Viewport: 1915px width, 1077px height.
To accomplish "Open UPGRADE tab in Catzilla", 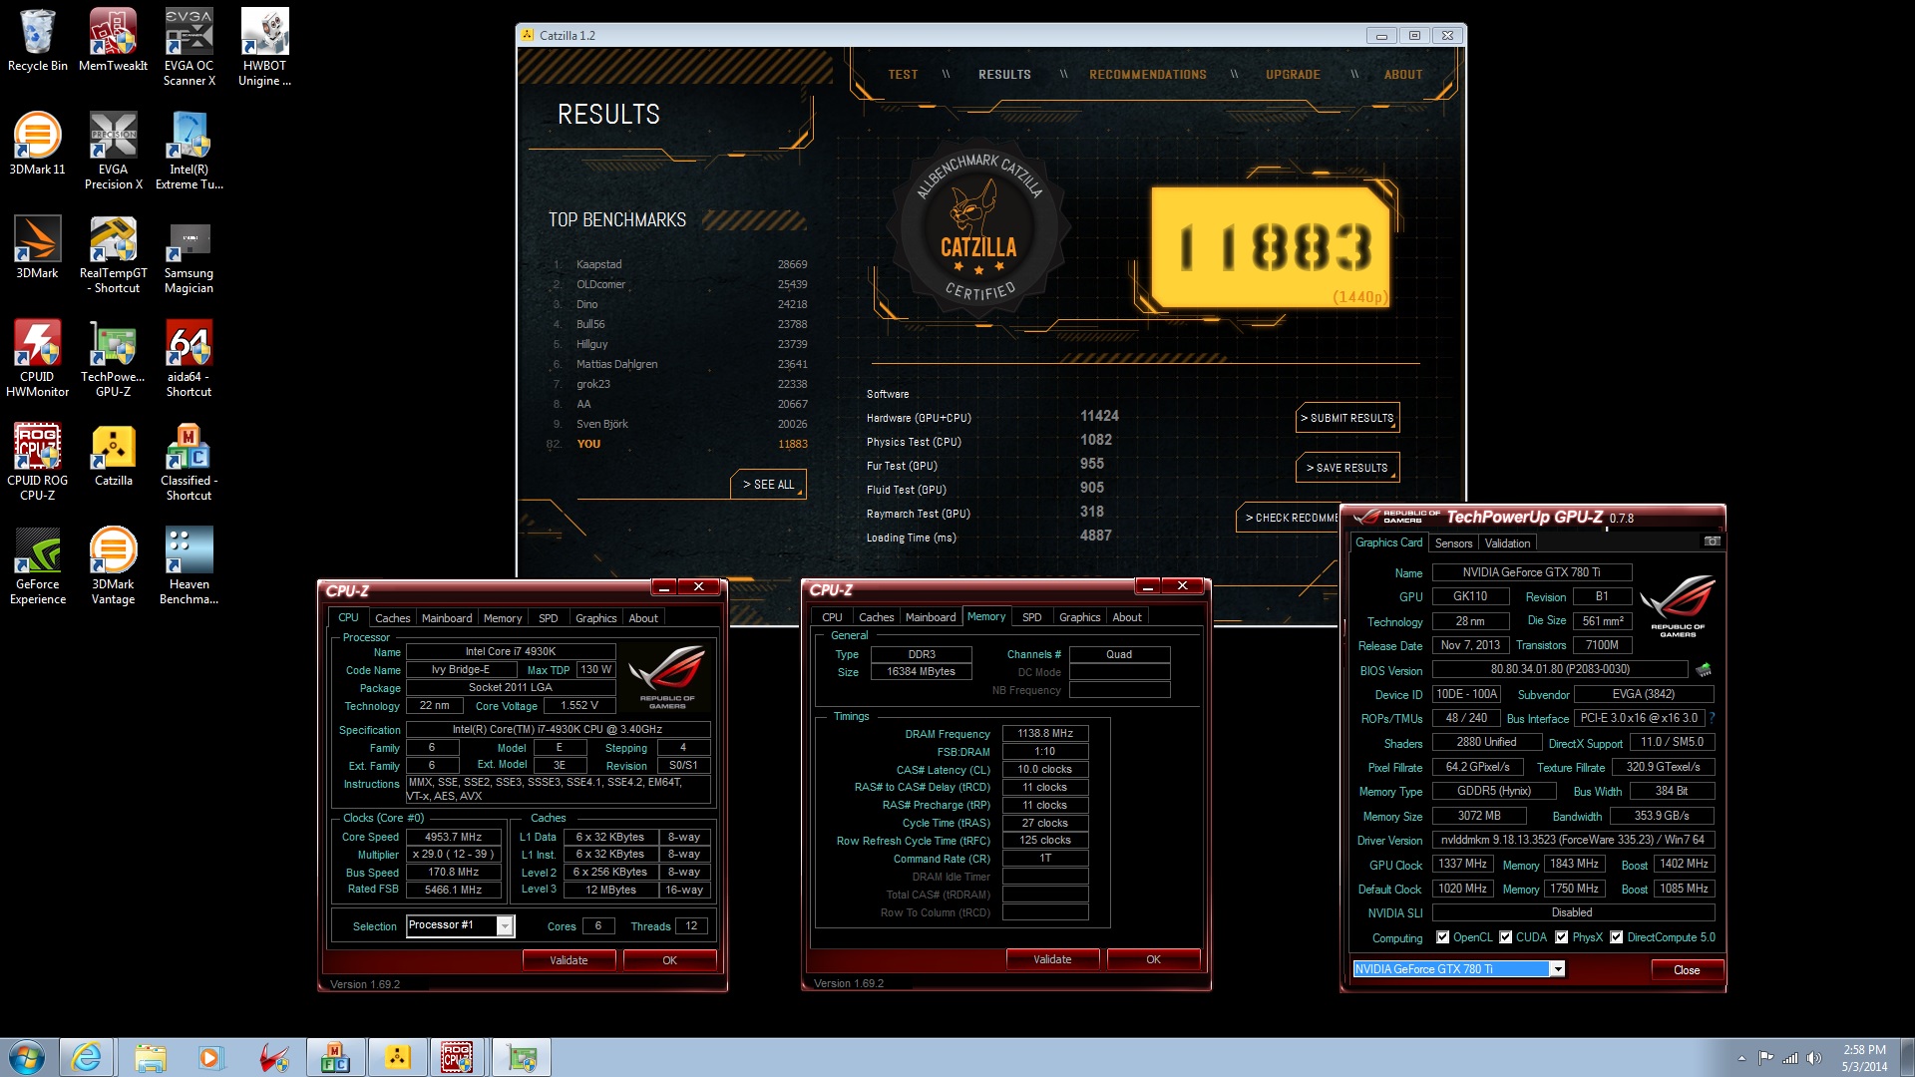I will click(1293, 75).
